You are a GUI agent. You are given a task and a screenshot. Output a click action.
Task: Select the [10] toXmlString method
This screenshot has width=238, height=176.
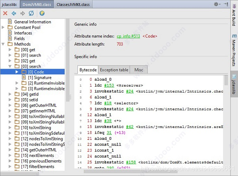coord(36,128)
